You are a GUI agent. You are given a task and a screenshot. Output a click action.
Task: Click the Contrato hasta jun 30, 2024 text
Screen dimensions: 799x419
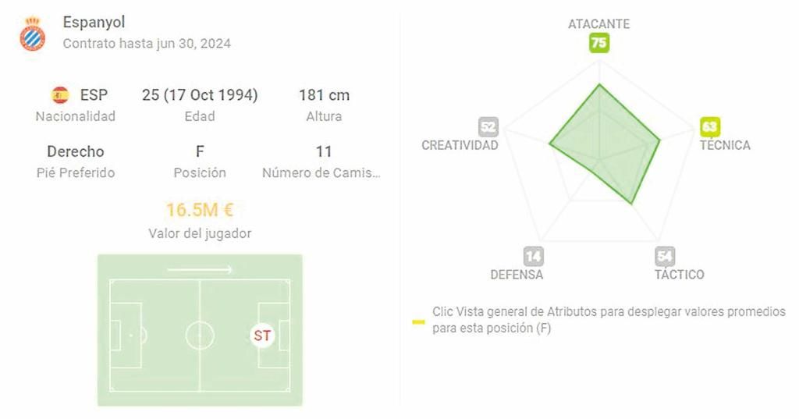click(147, 44)
